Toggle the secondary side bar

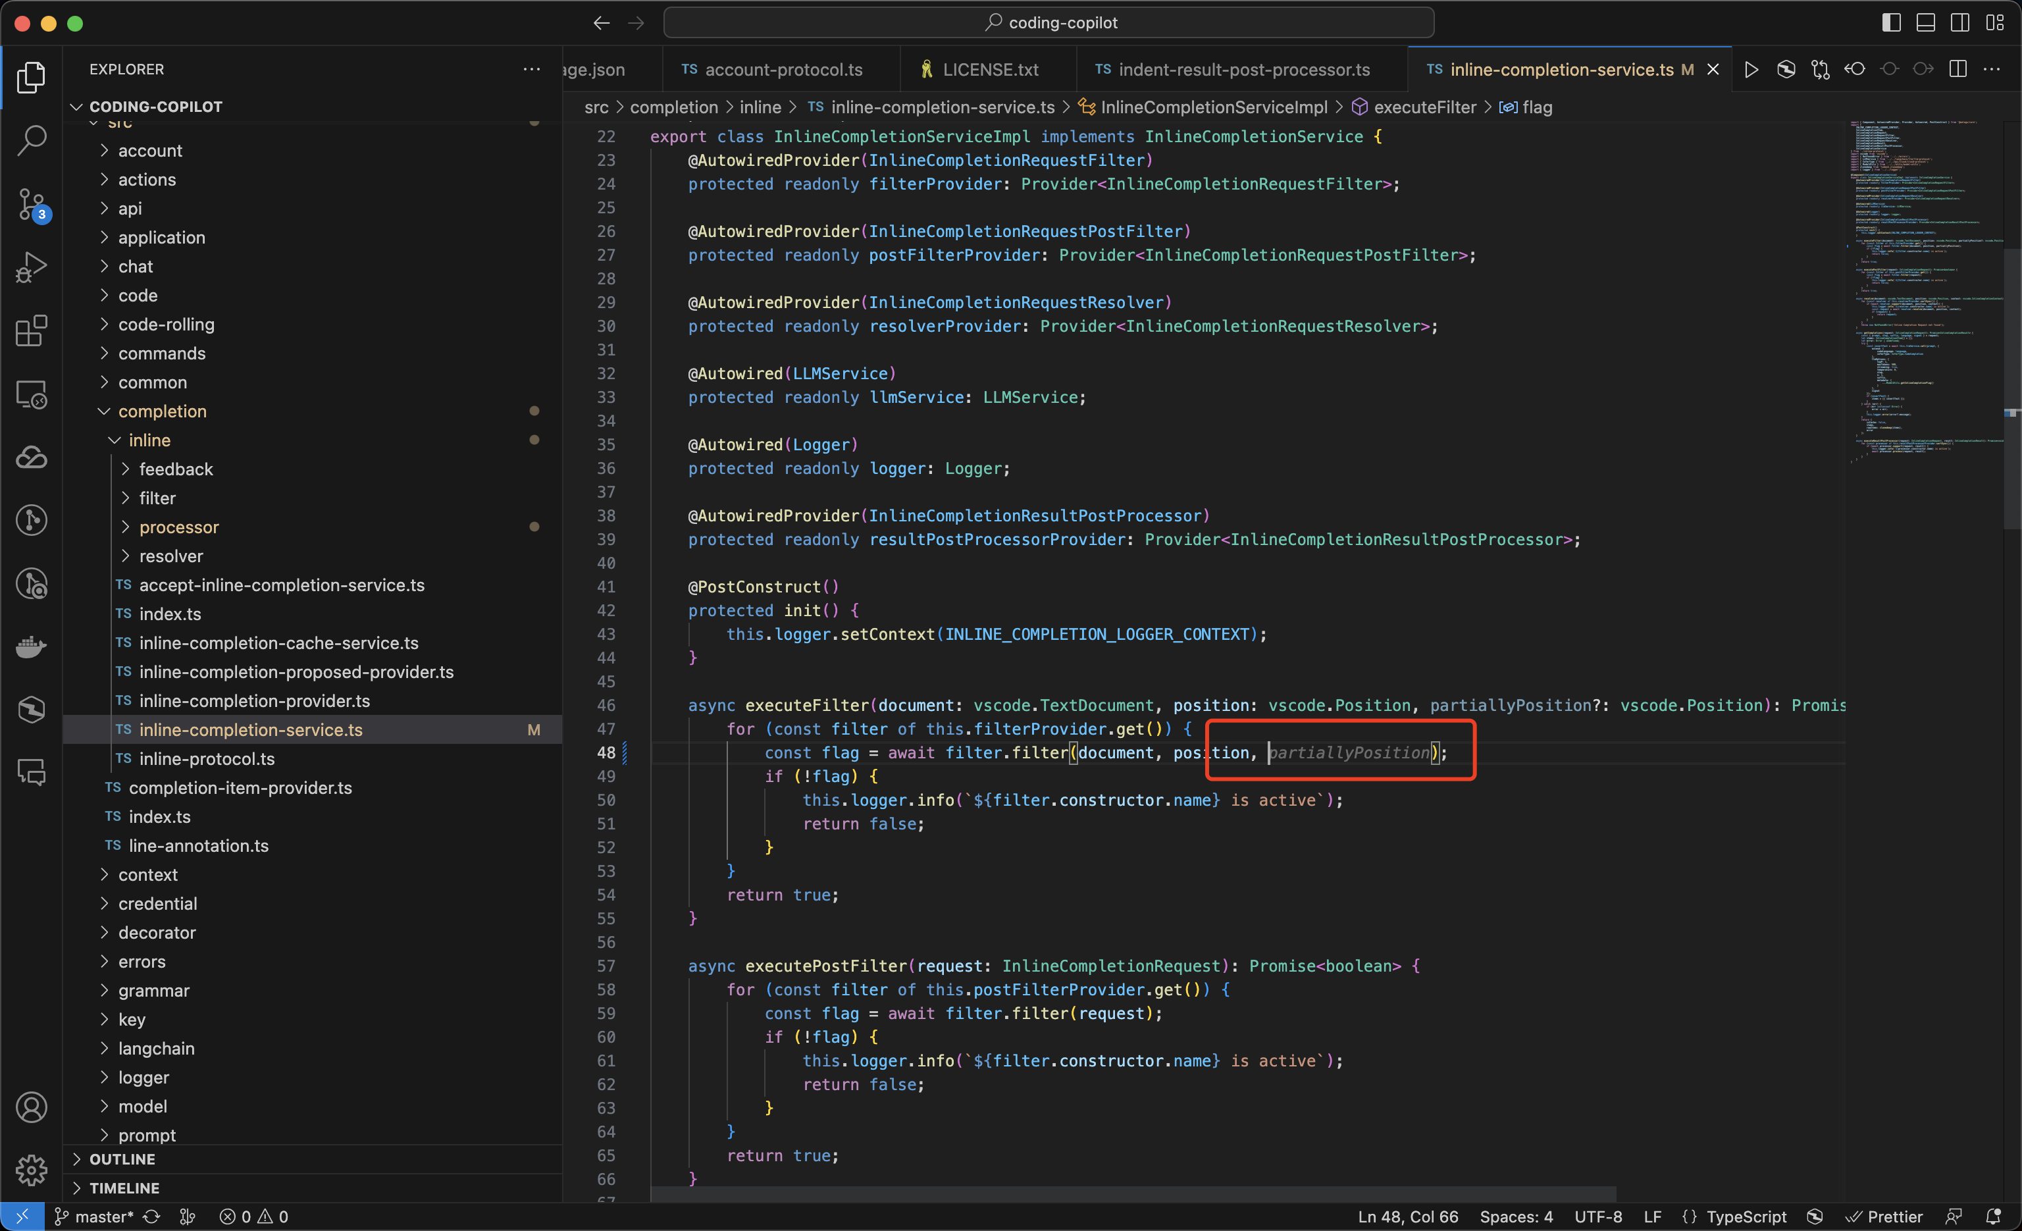[1960, 23]
